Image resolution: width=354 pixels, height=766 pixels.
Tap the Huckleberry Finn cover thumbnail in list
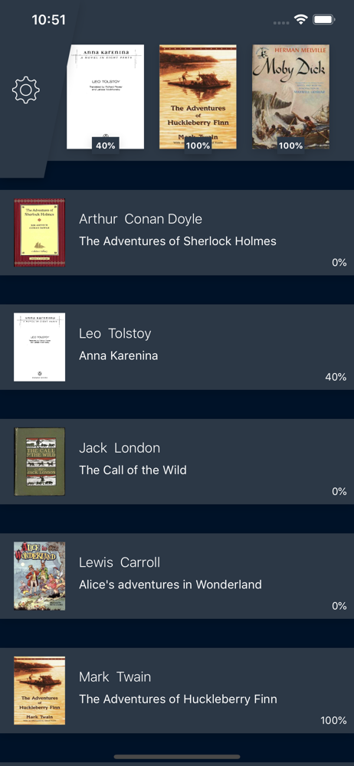tap(39, 690)
